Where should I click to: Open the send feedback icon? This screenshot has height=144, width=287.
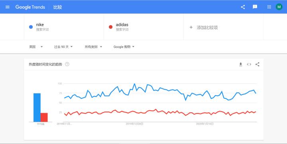coord(255,7)
